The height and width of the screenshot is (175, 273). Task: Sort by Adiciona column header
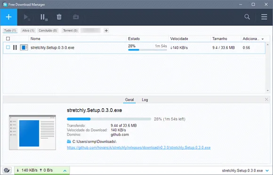[251, 39]
